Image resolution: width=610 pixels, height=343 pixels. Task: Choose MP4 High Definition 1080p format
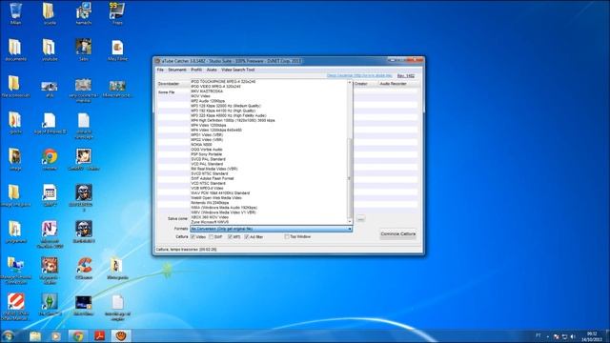pyautogui.click(x=233, y=121)
